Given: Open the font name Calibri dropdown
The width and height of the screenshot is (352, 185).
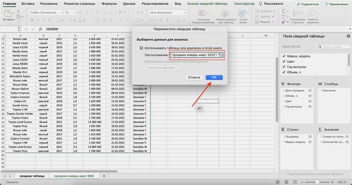Looking at the screenshot, I should [x=62, y=13].
